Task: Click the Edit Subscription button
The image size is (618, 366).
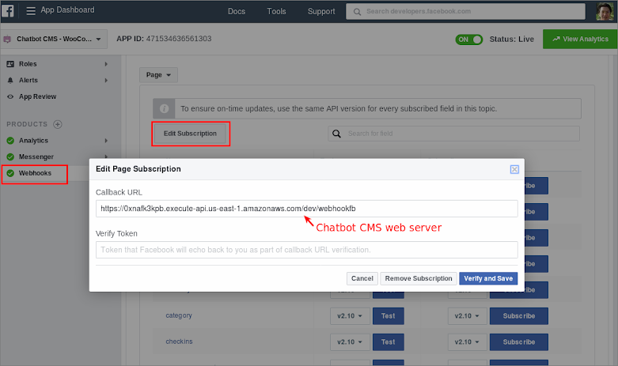Action: pos(191,134)
